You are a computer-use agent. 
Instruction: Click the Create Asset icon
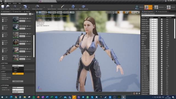click(25, 7)
